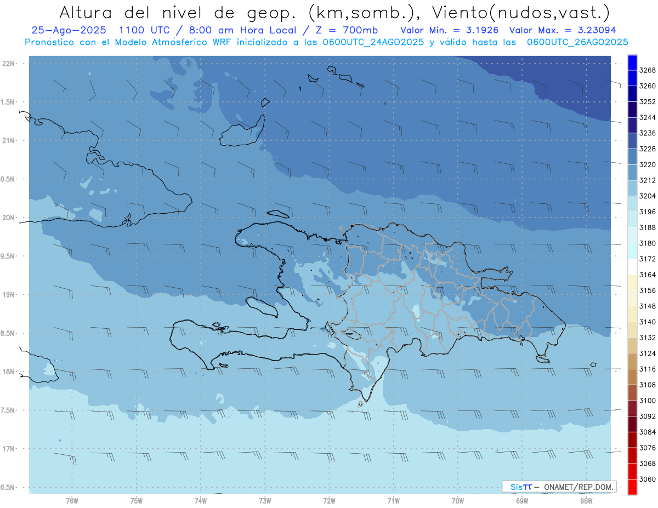Click the '68W' longitude label
Screen dimensions: 658x508
coord(586,500)
